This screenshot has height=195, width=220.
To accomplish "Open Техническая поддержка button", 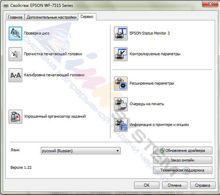I will (183, 170).
